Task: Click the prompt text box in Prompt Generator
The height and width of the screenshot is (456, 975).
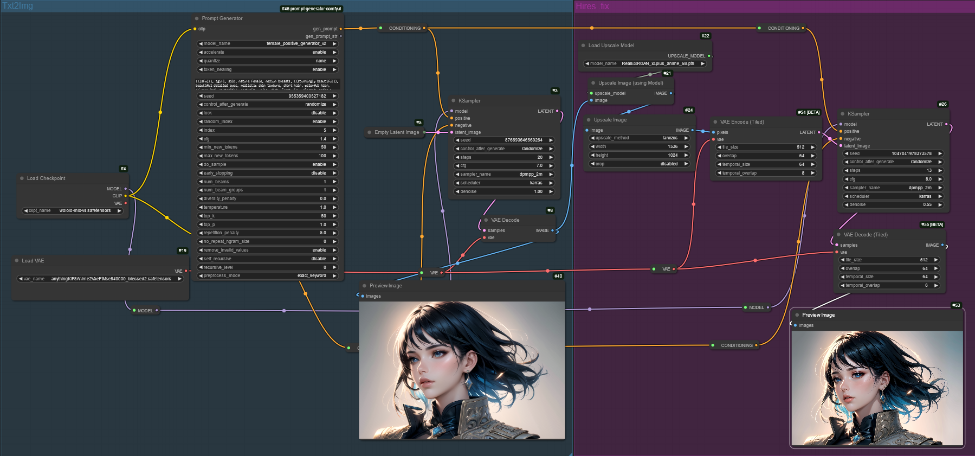Action: [x=268, y=84]
